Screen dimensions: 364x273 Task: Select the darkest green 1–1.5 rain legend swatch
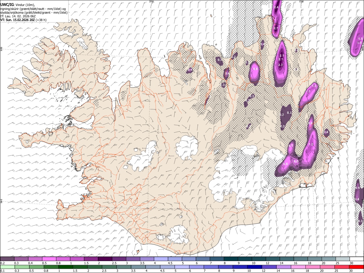coord(66,267)
